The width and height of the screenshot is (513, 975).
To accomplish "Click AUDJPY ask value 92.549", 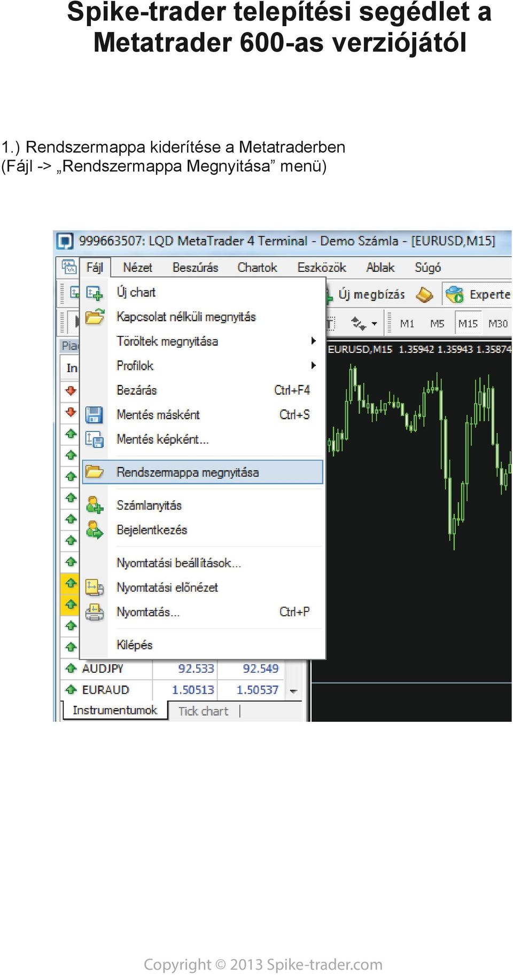I will [260, 669].
